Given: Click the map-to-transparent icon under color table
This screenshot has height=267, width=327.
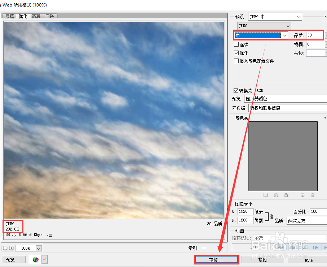Looking at the screenshot, I should point(265,195).
